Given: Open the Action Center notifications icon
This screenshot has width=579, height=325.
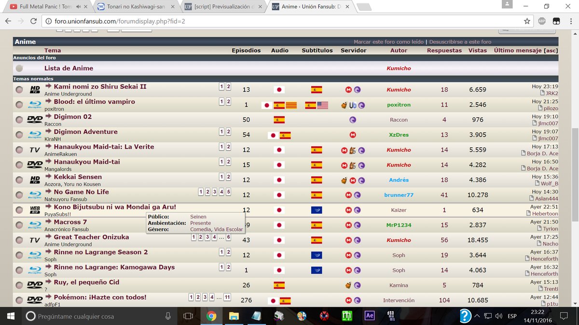Looking at the screenshot, I should coord(564,316).
